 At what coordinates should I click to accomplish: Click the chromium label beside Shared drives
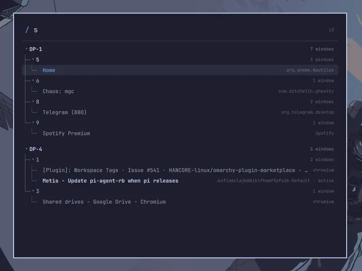[x=323, y=202]
